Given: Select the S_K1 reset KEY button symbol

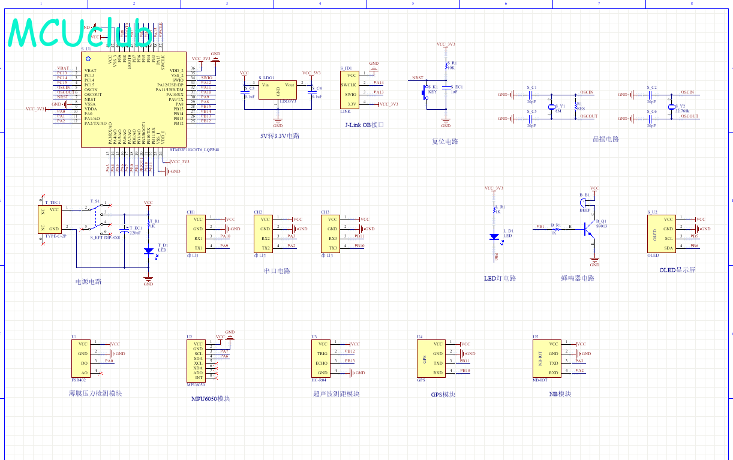Looking at the screenshot, I should click(x=426, y=93).
